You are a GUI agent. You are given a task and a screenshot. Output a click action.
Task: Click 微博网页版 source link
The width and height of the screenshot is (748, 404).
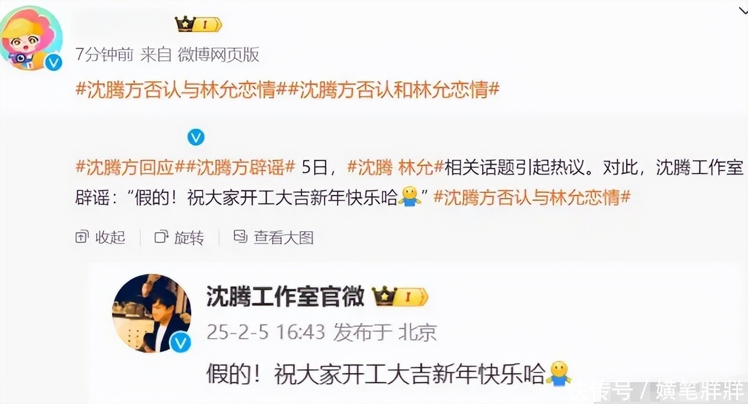pyautogui.click(x=219, y=54)
